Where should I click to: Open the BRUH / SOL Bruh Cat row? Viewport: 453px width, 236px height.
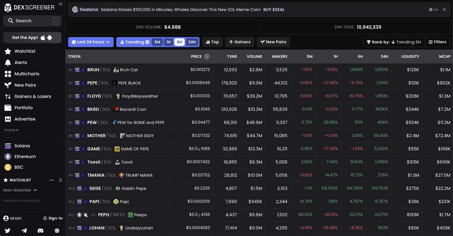pos(259,70)
